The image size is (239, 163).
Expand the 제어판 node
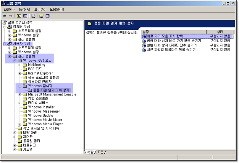pyautogui.click(x=15, y=137)
